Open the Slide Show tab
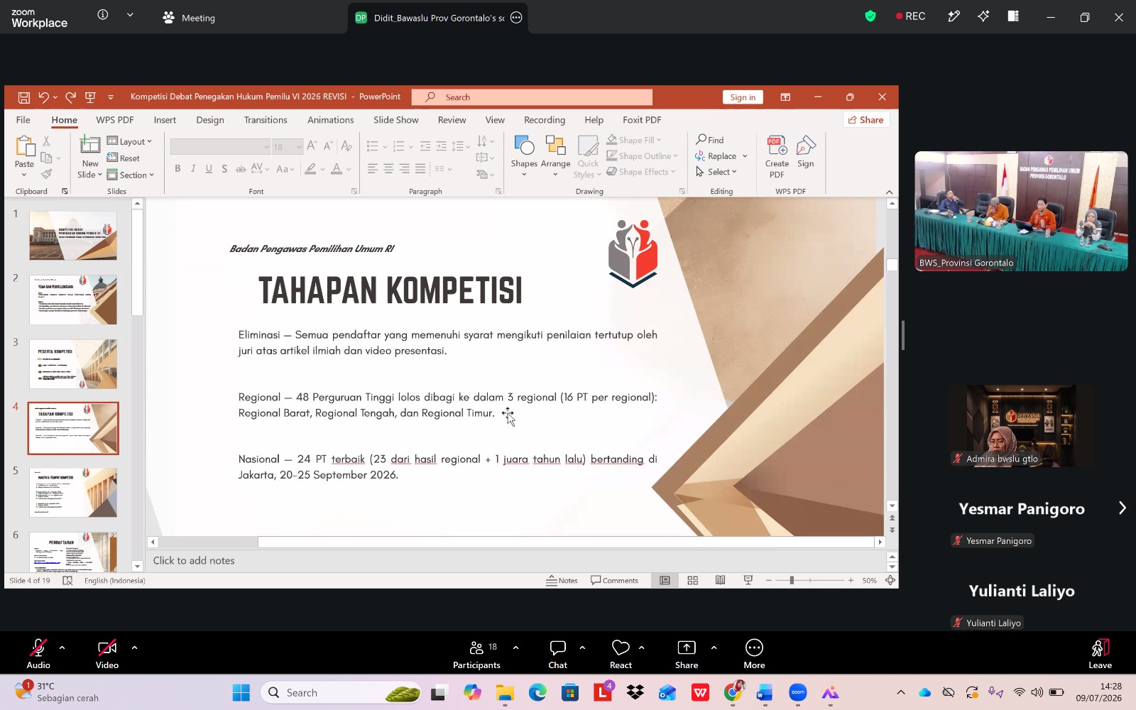Viewport: 1136px width, 710px height. 396,120
